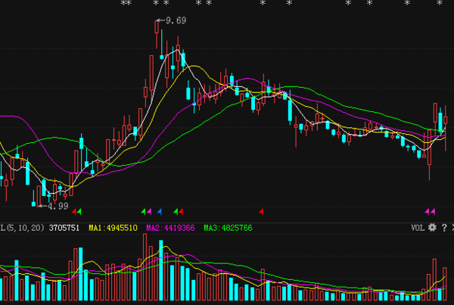
Task: Click the lone red flag under the mid-chart
Action: point(261,212)
